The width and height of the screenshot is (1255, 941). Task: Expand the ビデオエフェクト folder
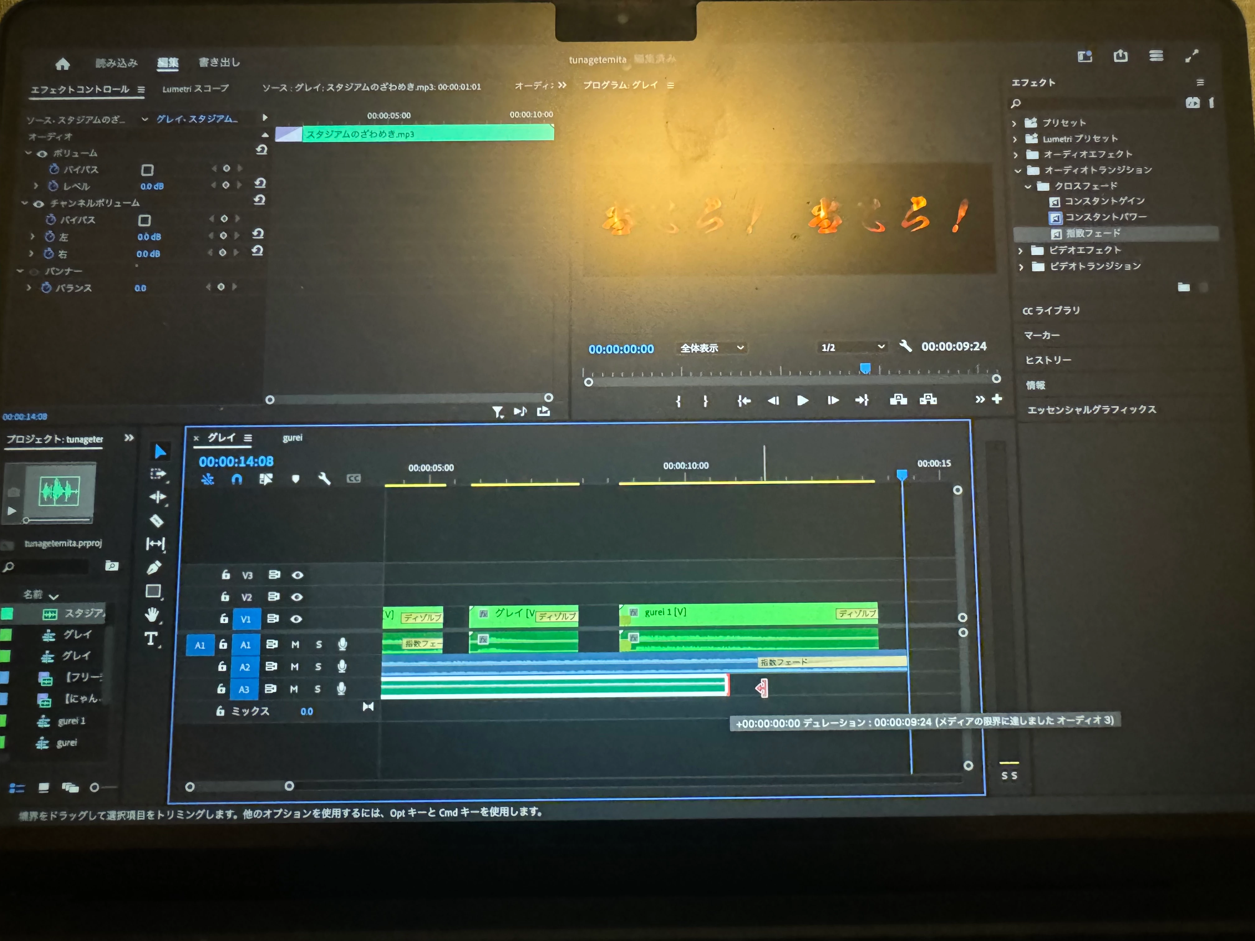coord(1020,250)
